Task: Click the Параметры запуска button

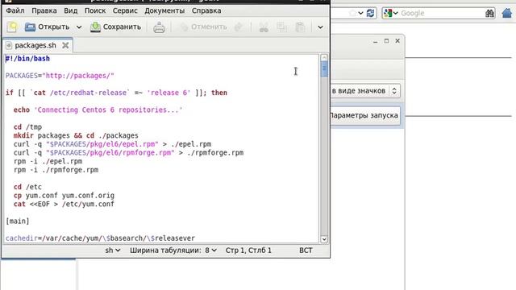Action: point(364,115)
